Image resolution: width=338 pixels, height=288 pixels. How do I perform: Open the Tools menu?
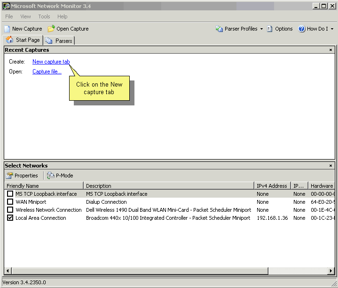coord(44,16)
